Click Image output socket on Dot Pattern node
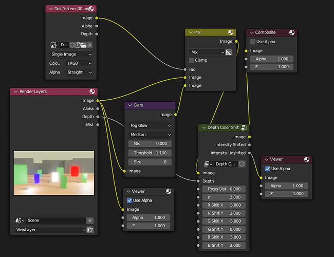334x257 pixels. 97,18
